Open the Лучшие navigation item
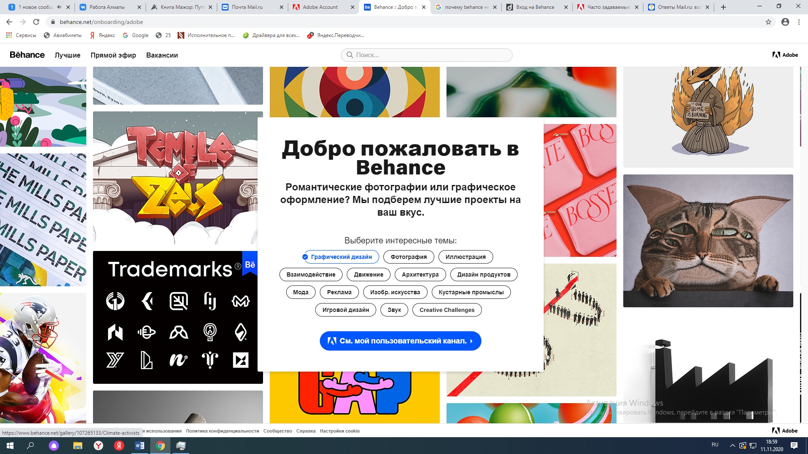 click(x=67, y=55)
